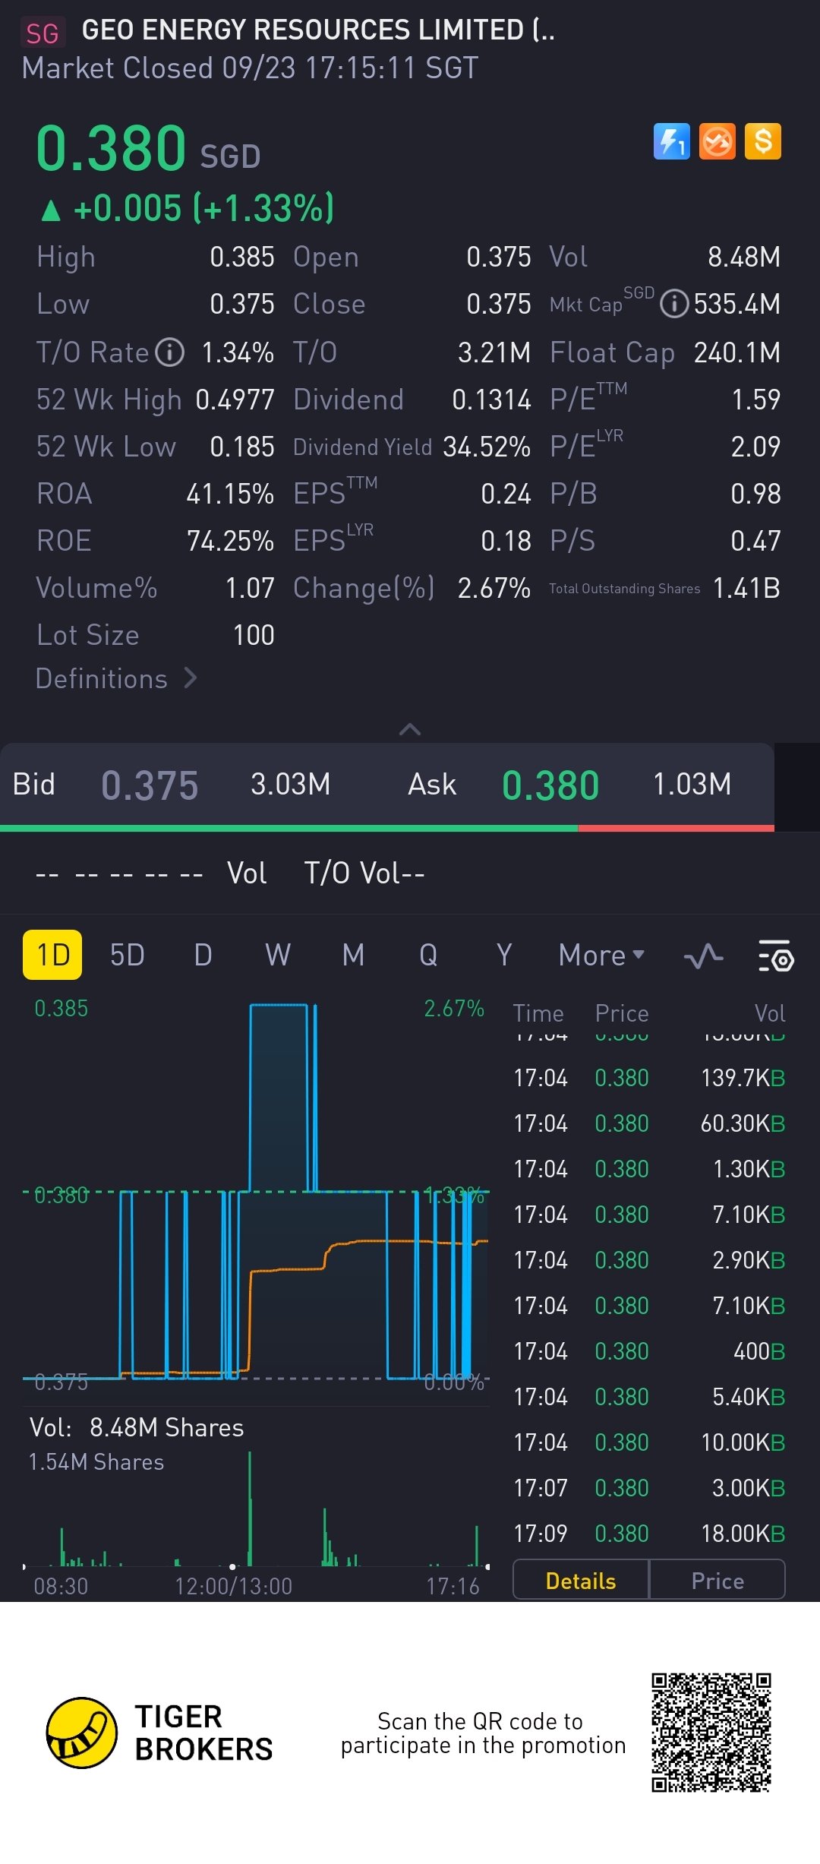Screen dimensions: 820x1864
Task: Switch to the weekly W chart tab
Action: point(277,956)
